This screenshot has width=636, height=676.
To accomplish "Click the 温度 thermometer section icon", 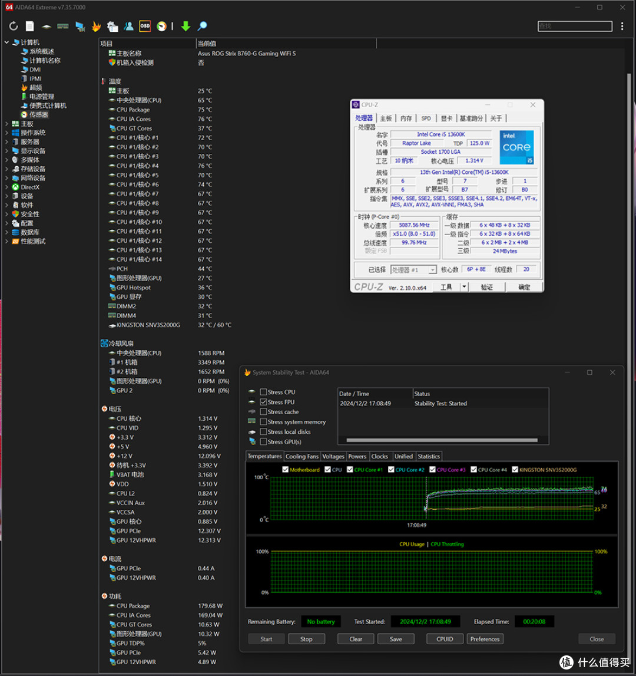I will coord(104,81).
